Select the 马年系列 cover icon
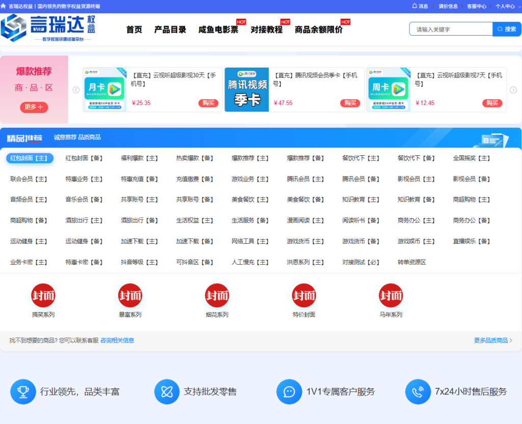 click(x=390, y=294)
